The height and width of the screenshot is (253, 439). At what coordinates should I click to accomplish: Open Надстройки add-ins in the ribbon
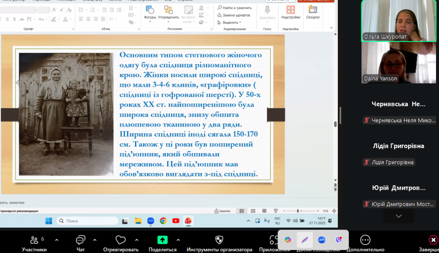pos(291,12)
